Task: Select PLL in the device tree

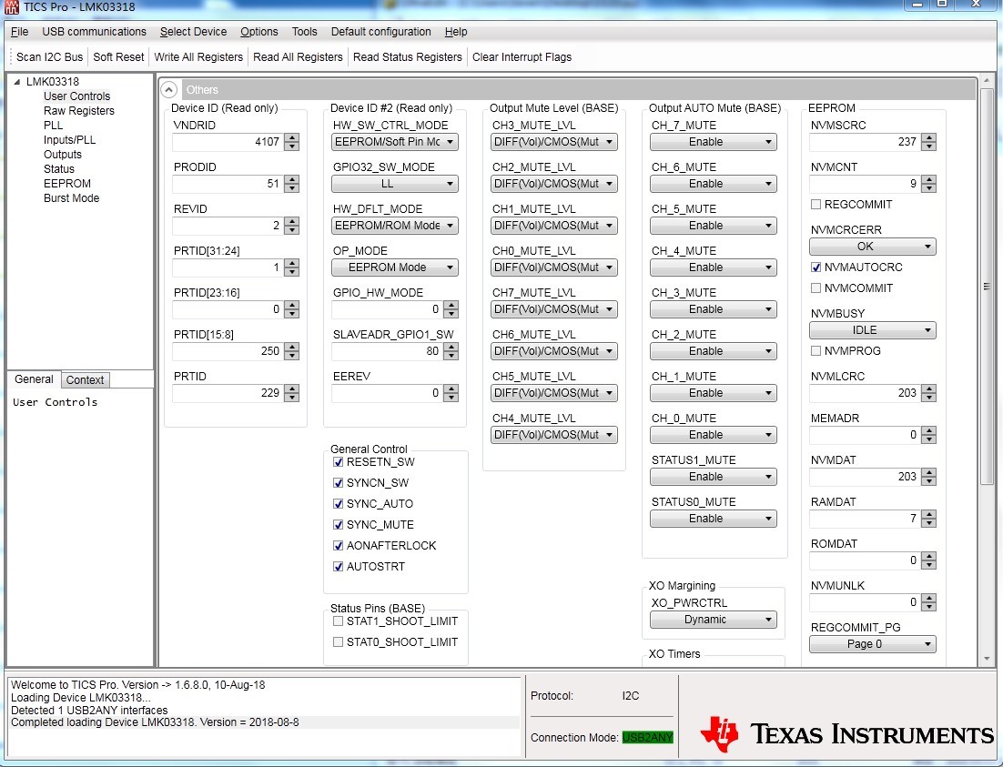Action: click(53, 126)
